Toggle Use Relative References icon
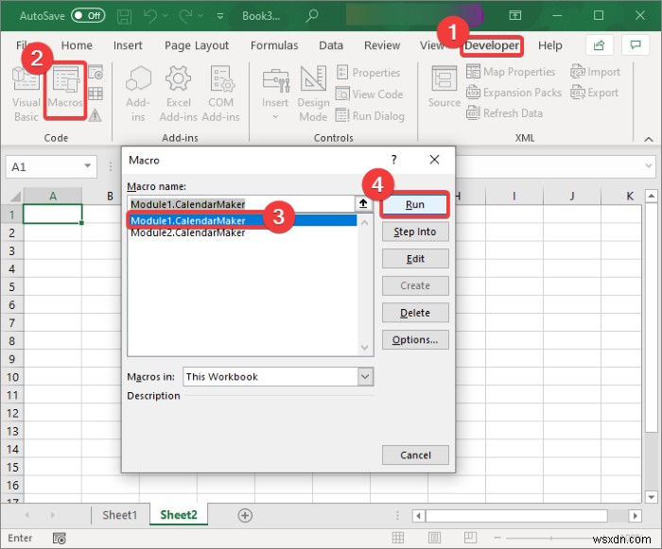662x549 pixels. [96, 94]
